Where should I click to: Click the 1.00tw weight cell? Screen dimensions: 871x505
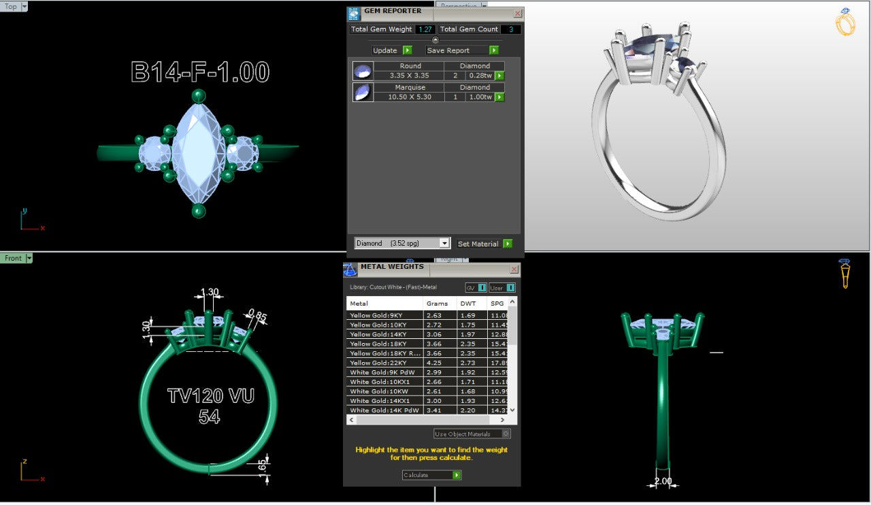[480, 97]
